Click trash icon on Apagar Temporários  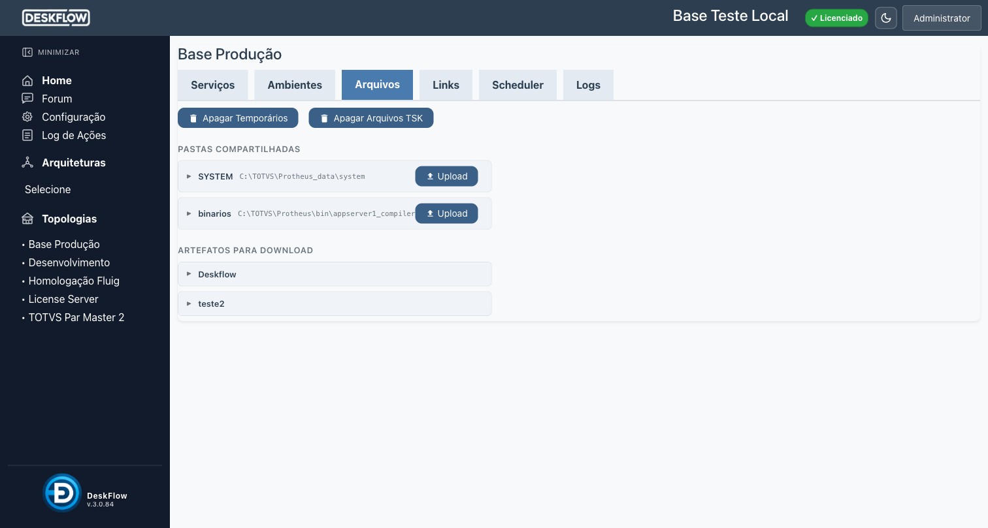point(193,118)
